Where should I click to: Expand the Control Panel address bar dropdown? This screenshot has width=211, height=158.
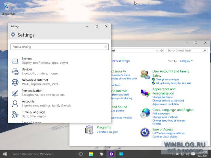pos(157,51)
